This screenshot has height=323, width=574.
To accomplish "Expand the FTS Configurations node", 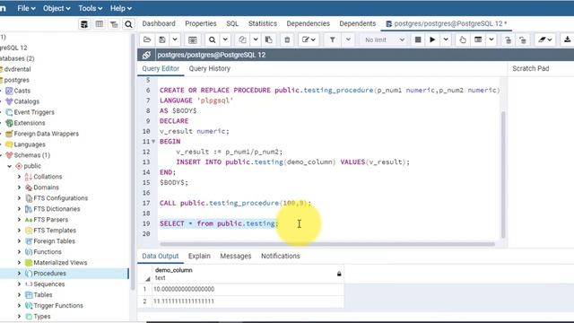I will [x=19, y=198].
